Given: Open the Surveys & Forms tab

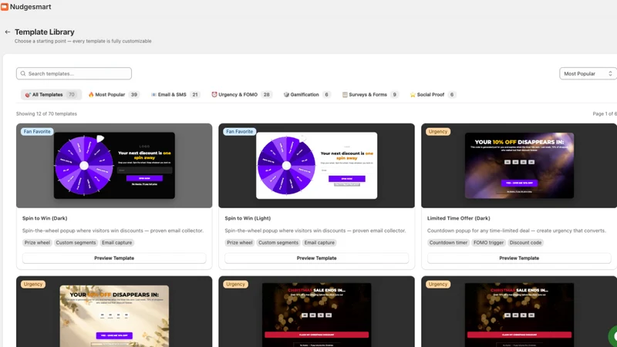Looking at the screenshot, I should (x=370, y=94).
